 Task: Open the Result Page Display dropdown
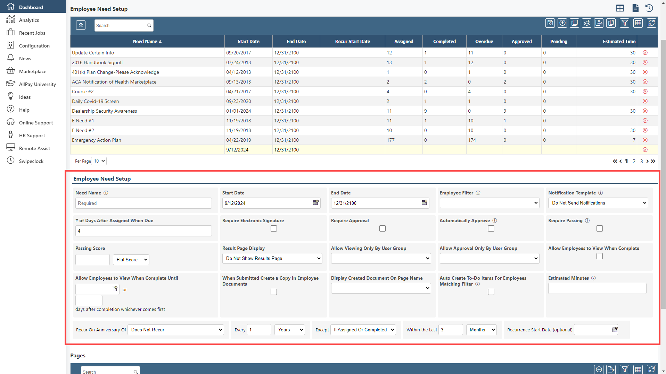(272, 259)
